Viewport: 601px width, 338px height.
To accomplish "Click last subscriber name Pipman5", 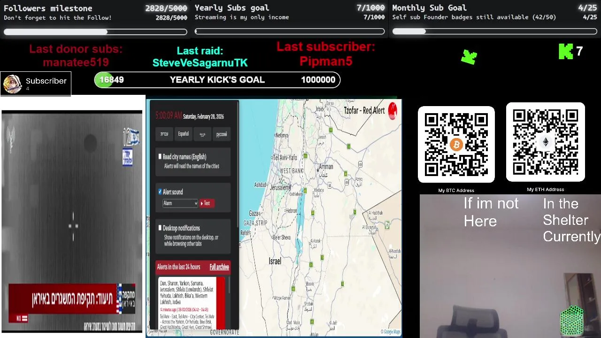I will [326, 61].
